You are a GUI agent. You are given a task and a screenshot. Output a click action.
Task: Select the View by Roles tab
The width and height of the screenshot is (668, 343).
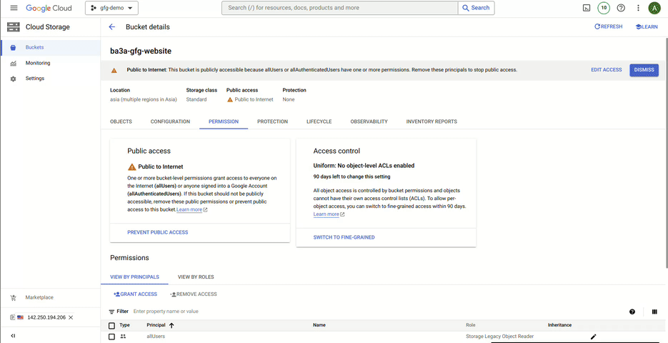pyautogui.click(x=196, y=277)
